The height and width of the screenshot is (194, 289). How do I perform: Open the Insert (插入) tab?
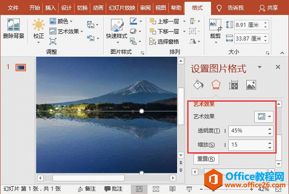click(51, 8)
